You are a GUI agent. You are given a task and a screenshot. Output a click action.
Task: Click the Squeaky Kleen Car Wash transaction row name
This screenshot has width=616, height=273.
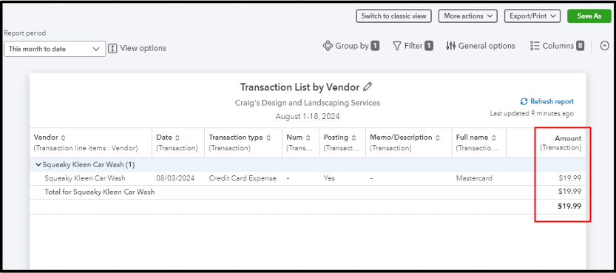tap(85, 178)
